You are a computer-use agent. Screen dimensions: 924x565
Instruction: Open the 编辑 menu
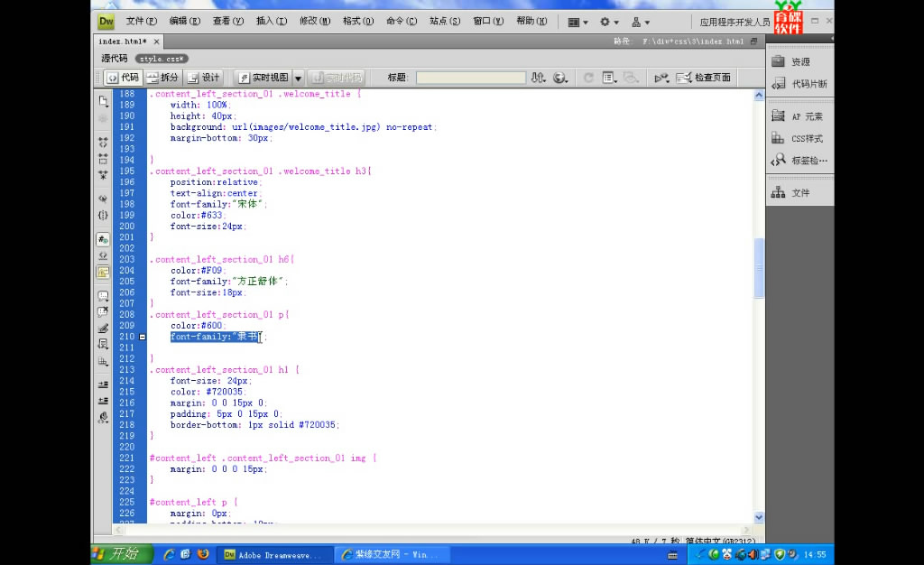(x=184, y=21)
